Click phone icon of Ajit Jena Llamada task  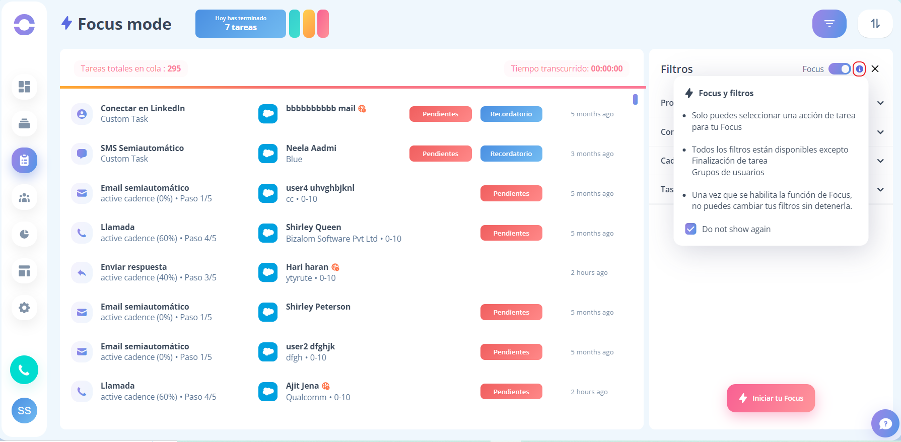[82, 391]
